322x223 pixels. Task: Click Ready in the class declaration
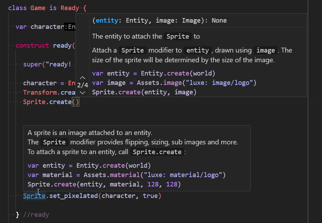click(70, 8)
